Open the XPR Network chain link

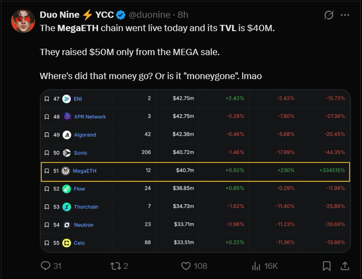(x=89, y=117)
